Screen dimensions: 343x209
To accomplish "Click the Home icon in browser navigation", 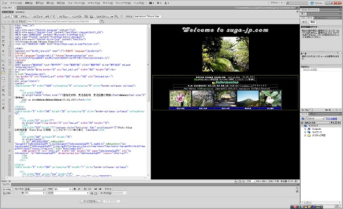I will [17, 21].
